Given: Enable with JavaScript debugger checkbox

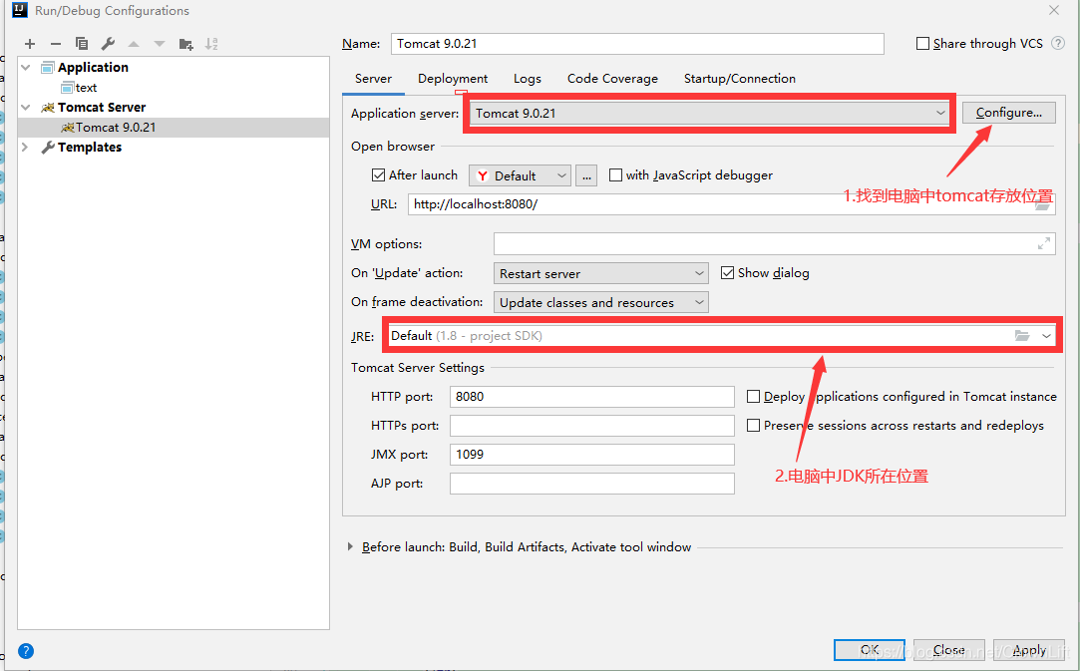Looking at the screenshot, I should (x=615, y=175).
